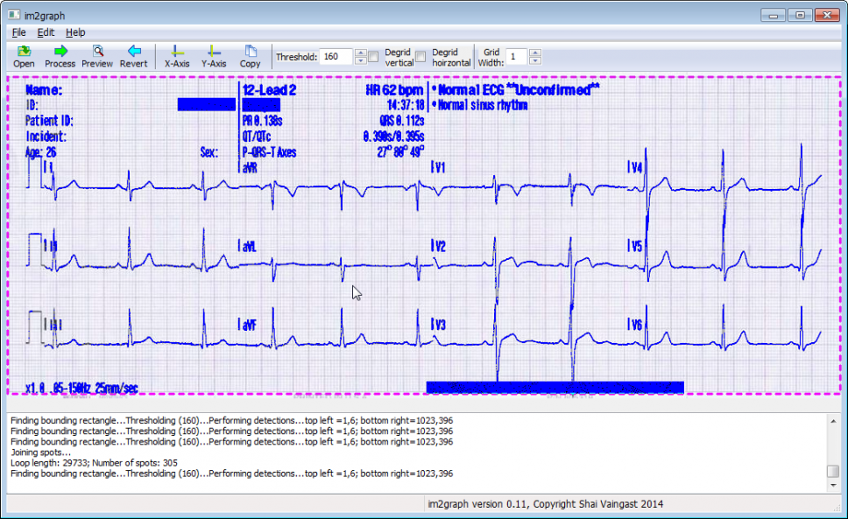Enable the Degrid vertical checkbox
Screen dimensions: 848x519
pos(373,57)
